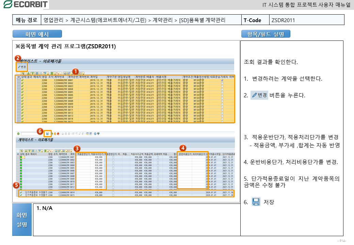The width and height of the screenshot is (354, 245).
Task: Click the orange Exit icon in toolbar
Action: coord(55,134)
